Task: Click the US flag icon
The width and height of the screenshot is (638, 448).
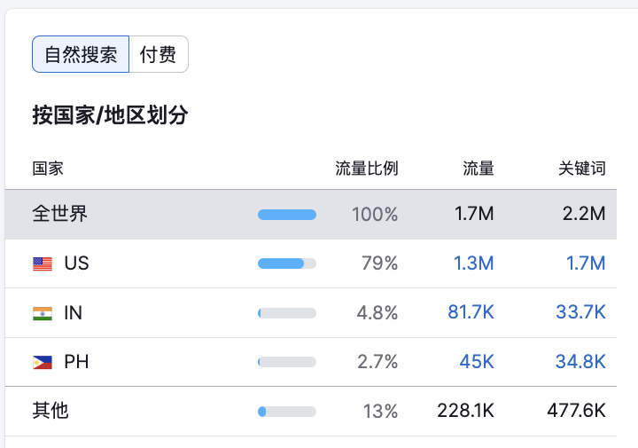Action: pos(43,263)
